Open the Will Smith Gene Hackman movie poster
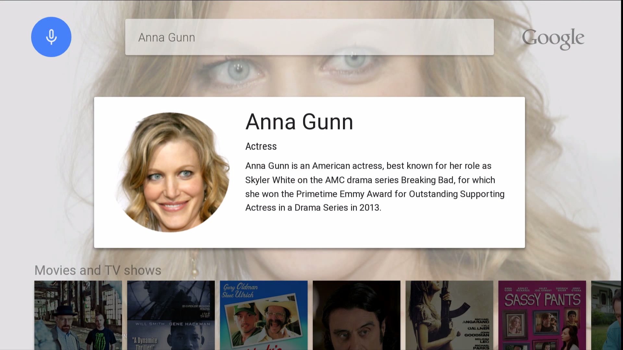This screenshot has height=350, width=623. point(171,315)
